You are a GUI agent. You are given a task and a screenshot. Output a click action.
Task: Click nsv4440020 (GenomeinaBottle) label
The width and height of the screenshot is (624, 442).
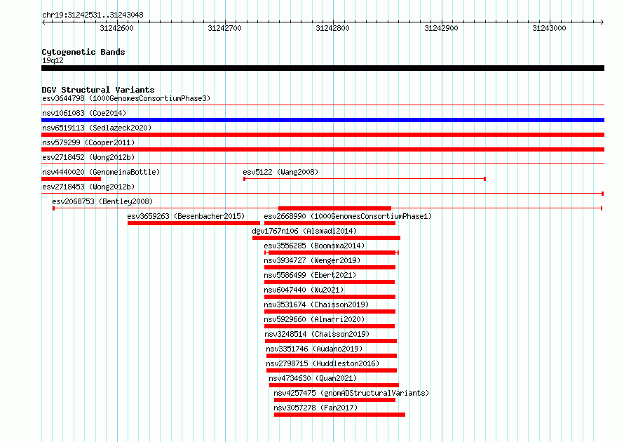101,172
